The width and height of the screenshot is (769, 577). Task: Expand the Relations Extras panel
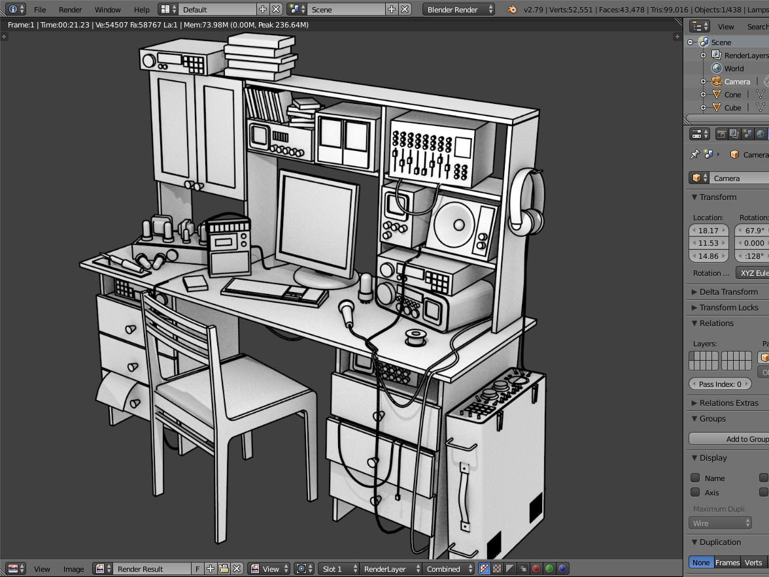point(727,403)
